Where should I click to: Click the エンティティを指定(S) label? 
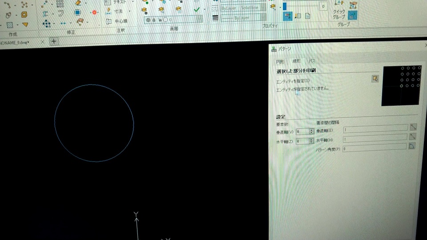click(293, 81)
